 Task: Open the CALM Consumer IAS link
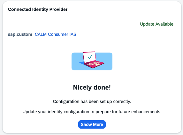[56, 34]
